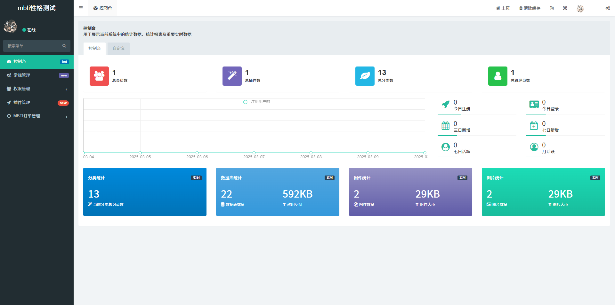Click the menu search magnifier icon
Screen dimensions: 615x305
pos(64,46)
